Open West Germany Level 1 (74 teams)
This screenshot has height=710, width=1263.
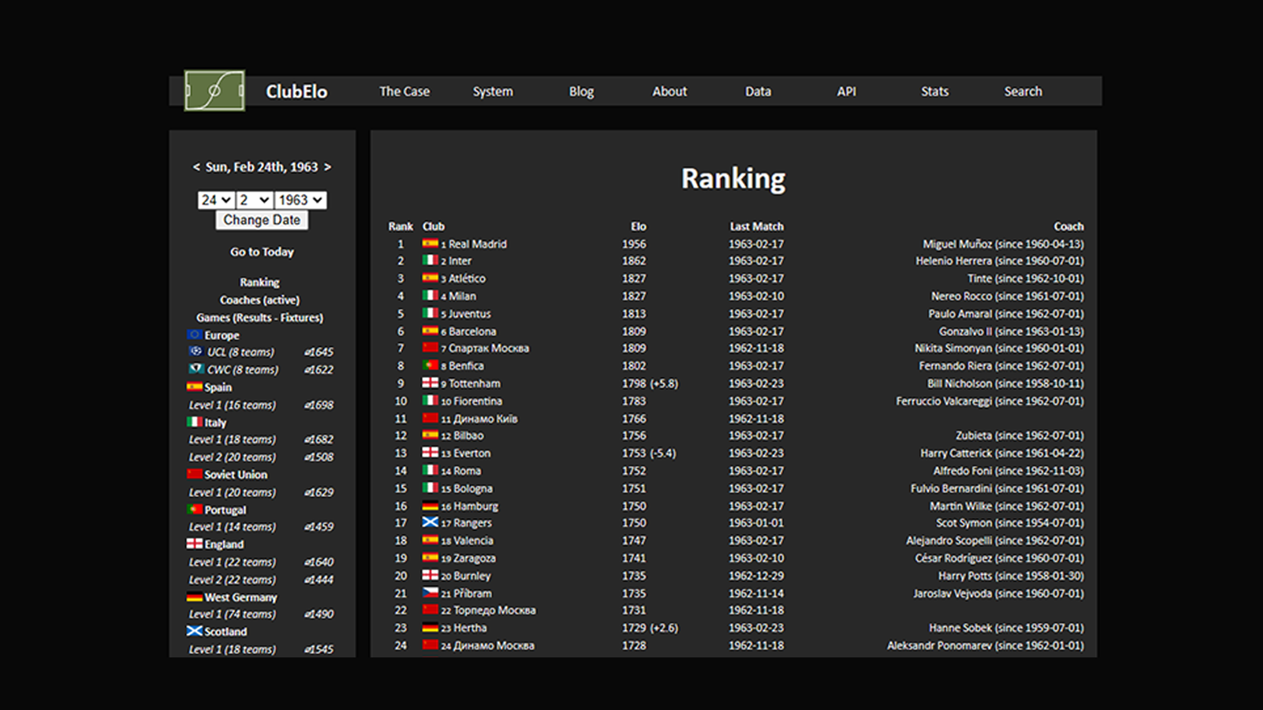(x=232, y=614)
